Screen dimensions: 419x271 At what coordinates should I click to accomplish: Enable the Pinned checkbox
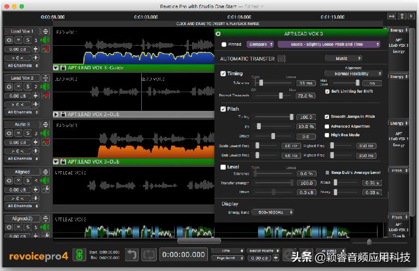224,45
